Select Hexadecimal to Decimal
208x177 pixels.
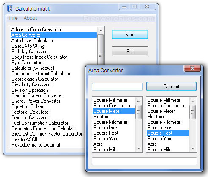[48, 145]
